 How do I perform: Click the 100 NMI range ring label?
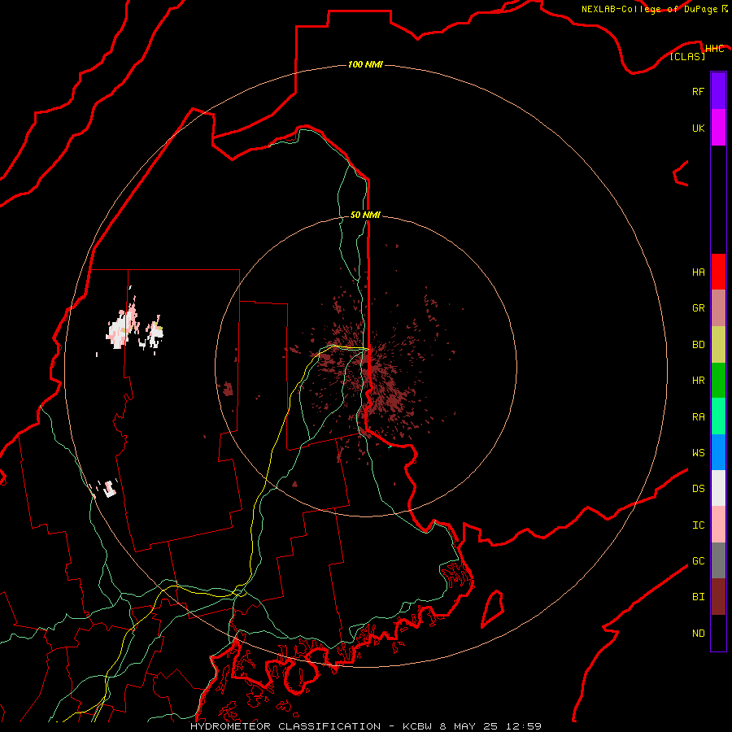point(365,64)
